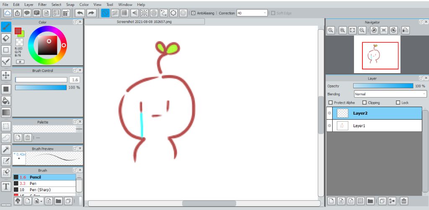Screen dimensions: 429x210
Task: Adjust the brush opacity slider
Action: tap(41, 87)
